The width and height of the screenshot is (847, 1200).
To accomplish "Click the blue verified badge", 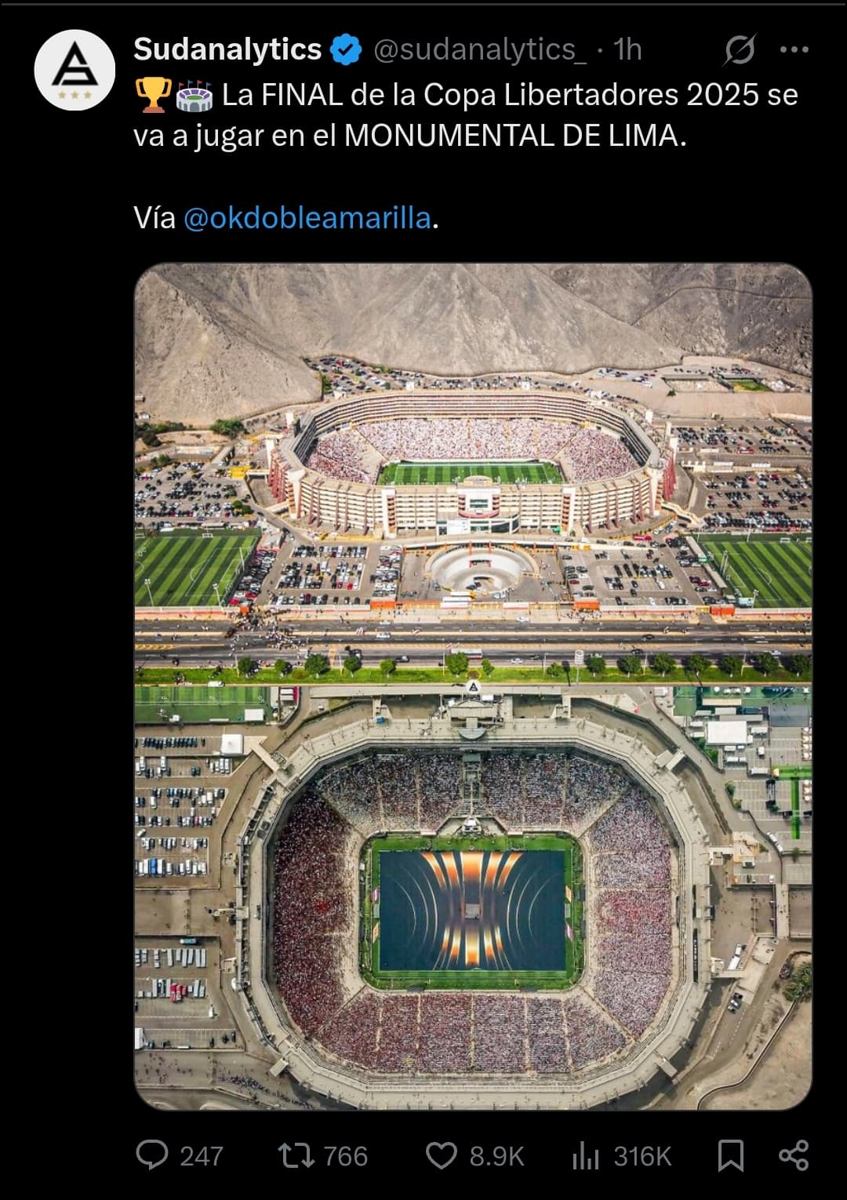I will [346, 49].
